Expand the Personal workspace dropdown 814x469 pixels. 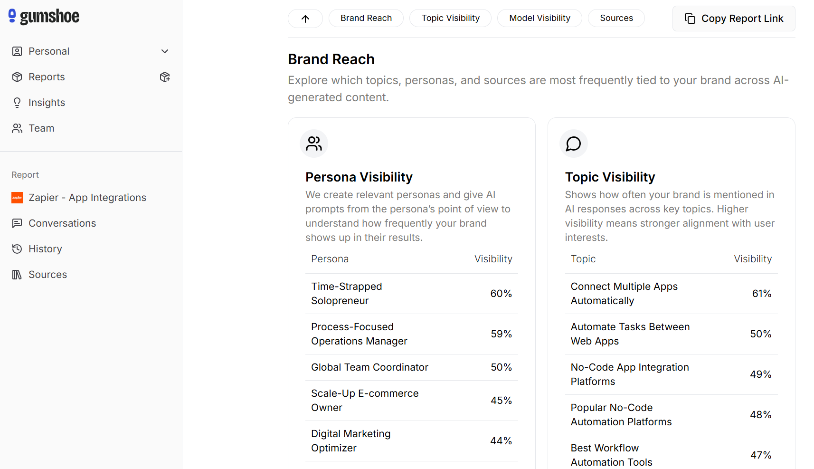click(165, 51)
